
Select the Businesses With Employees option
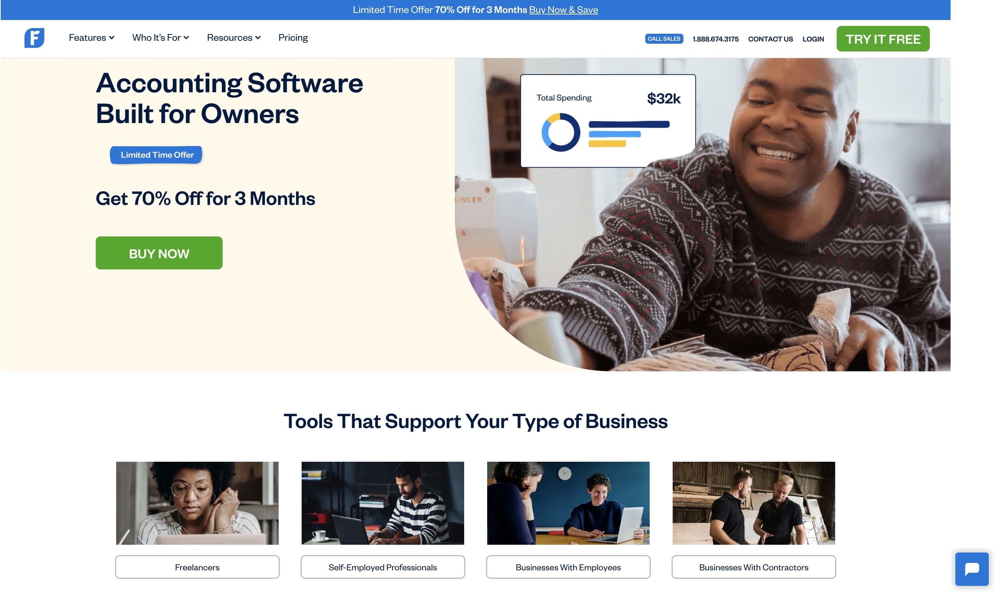(x=568, y=567)
